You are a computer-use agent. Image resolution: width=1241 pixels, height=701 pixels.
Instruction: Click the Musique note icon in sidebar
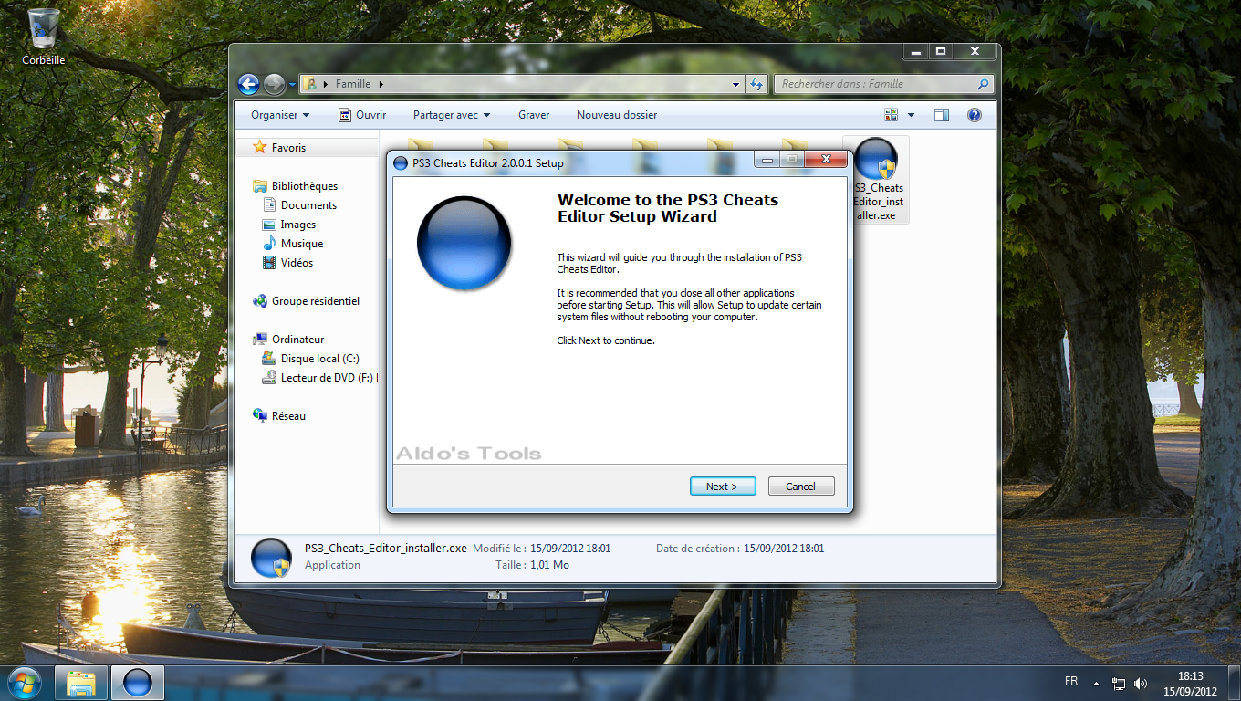269,244
